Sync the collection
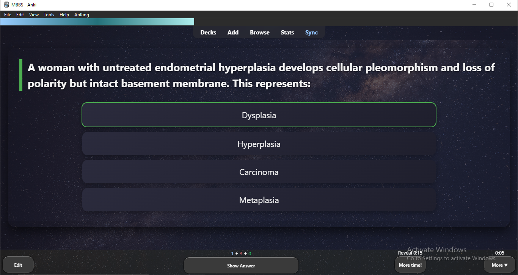Screen dimensions: 518x275 coord(311,33)
